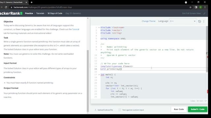This screenshot has height=118, width=211.
Task: Click '@param A generic vector' comment line
Action: click(121, 55)
